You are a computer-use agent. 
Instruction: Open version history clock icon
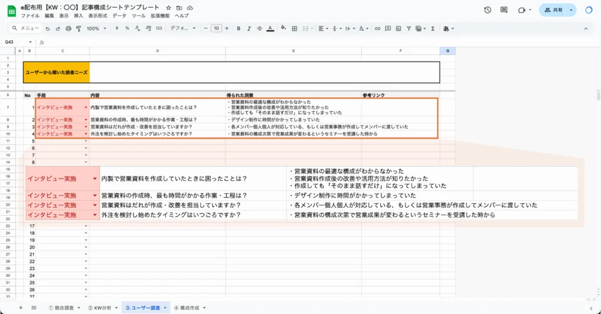[x=488, y=10]
